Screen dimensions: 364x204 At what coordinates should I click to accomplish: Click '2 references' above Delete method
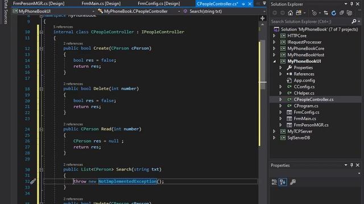pyautogui.click(x=73, y=84)
